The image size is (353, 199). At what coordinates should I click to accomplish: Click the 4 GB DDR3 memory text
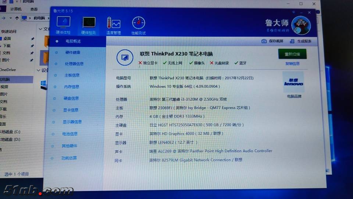[177, 116]
